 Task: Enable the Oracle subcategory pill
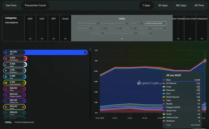pos(116,28)
